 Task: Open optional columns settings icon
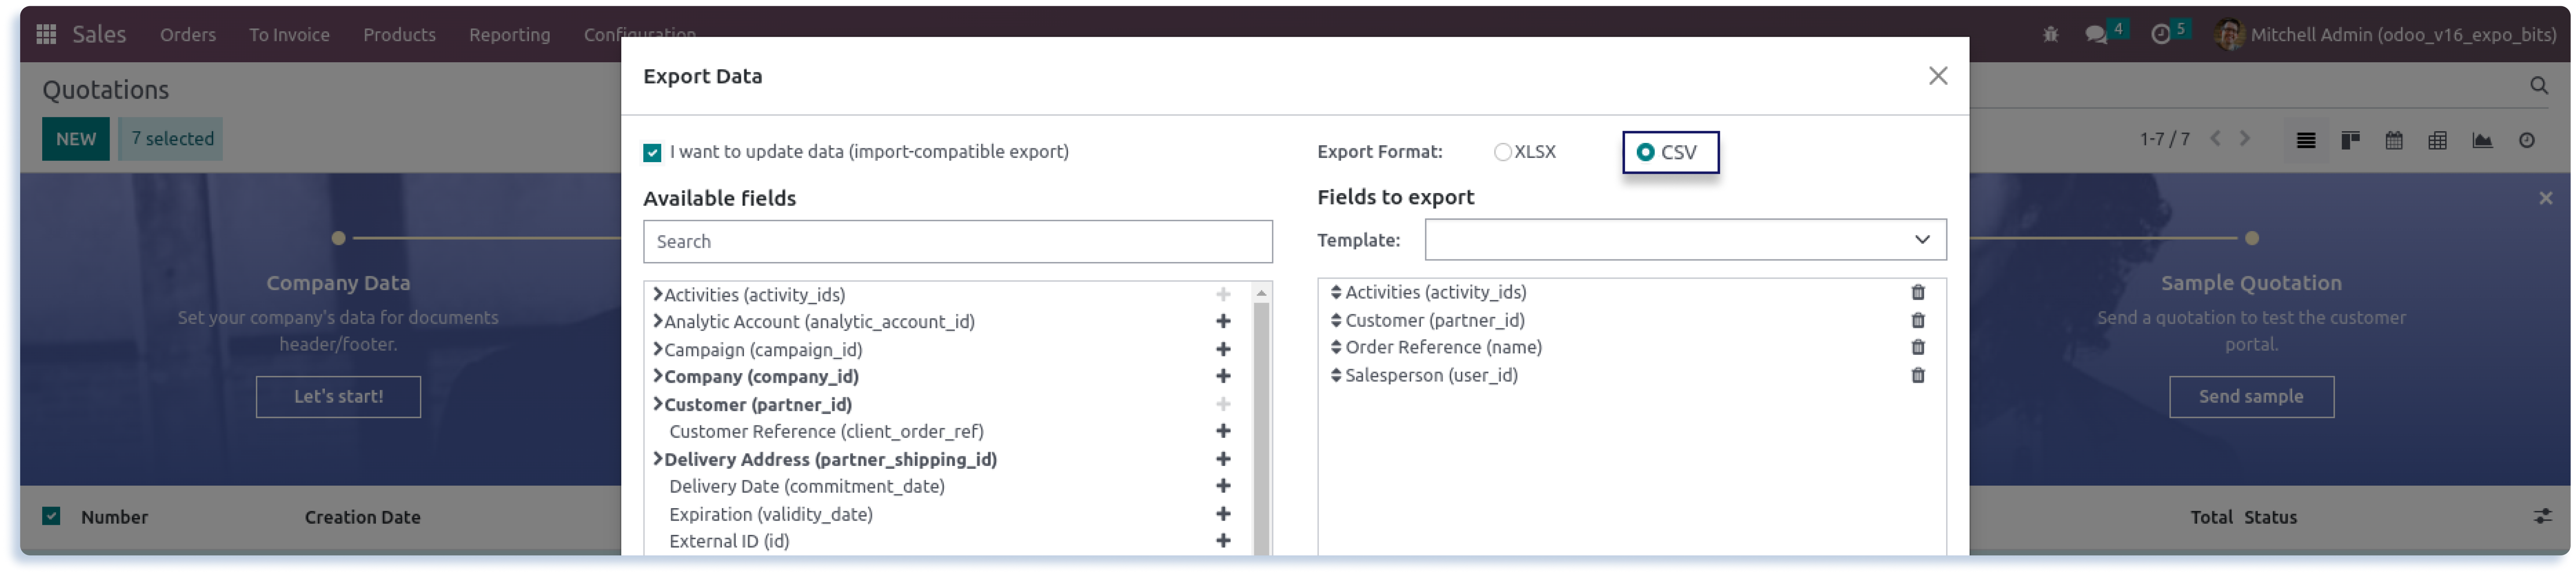2542,516
